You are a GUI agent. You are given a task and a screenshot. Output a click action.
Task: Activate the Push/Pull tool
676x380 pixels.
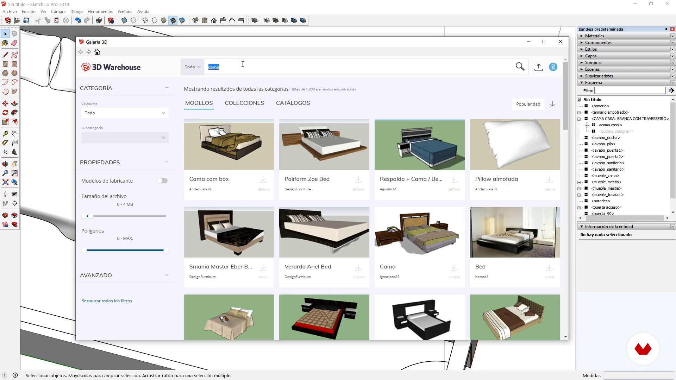point(14,103)
